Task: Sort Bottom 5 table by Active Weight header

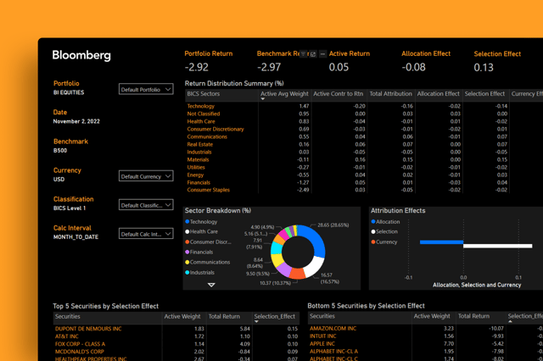Action: 432,316
